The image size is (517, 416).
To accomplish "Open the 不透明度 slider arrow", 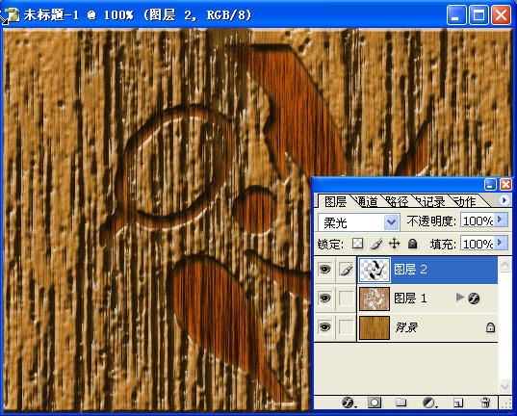I will [x=501, y=219].
